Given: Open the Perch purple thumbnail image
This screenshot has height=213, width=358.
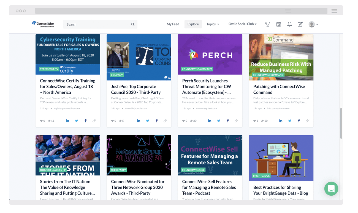Looking at the screenshot, I should (x=210, y=54).
